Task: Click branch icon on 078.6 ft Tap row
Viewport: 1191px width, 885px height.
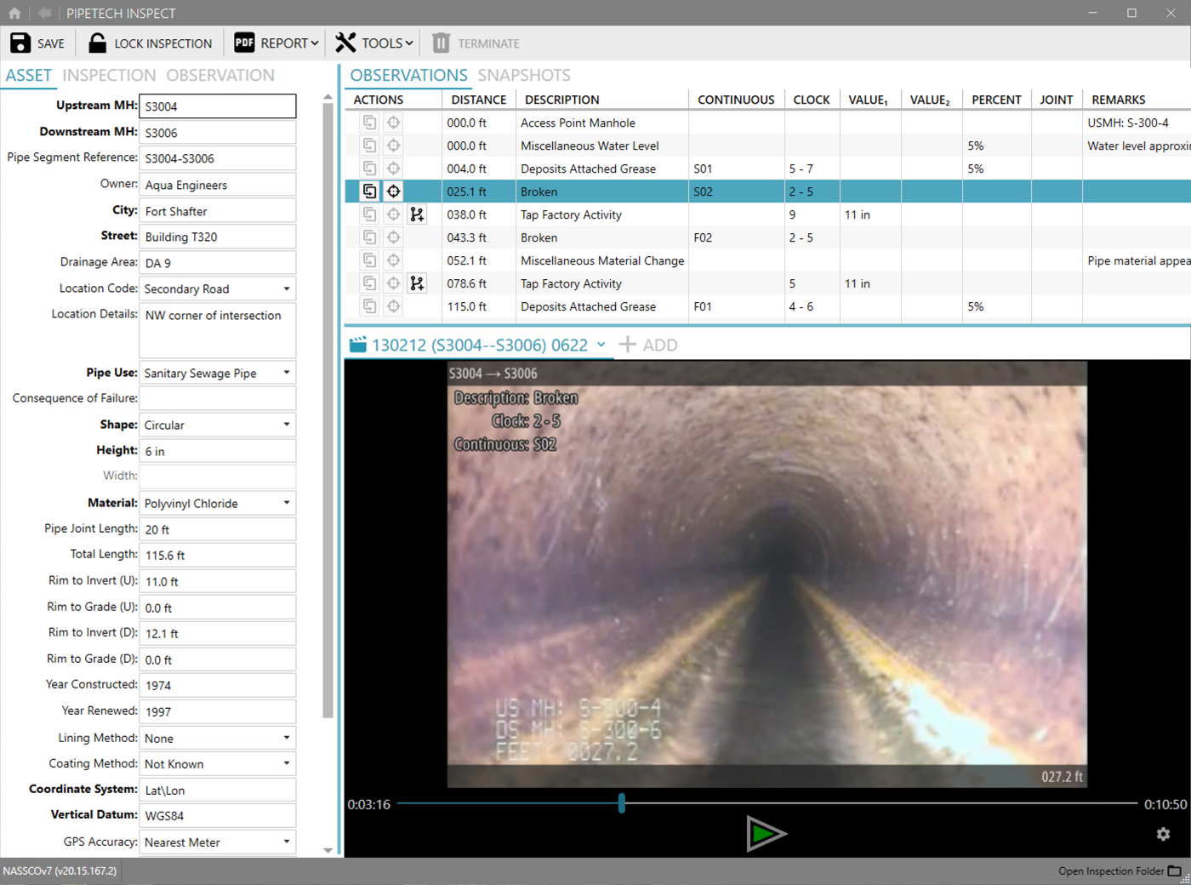Action: 417,283
